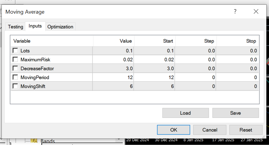This screenshot has height=145, width=269.
Task: Click the Step column header
Action: click(x=196, y=41)
